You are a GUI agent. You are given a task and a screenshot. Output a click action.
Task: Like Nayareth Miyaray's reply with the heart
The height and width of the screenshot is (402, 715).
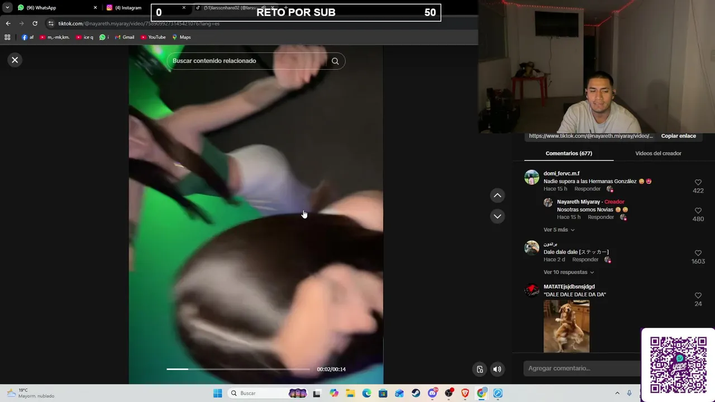pyautogui.click(x=698, y=211)
